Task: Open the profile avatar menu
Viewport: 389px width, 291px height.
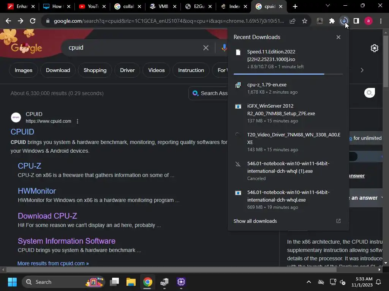Action: coord(368,21)
